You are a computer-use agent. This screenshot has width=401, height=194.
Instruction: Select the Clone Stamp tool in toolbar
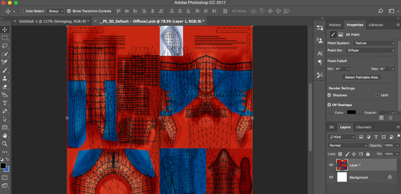[5, 78]
